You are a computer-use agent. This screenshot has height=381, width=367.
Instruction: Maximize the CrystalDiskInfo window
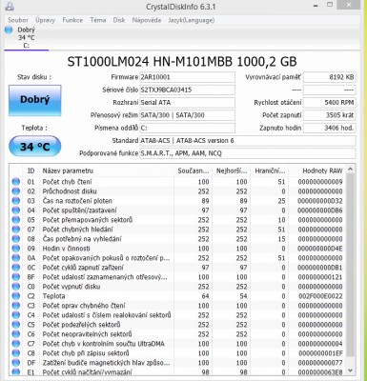[330, 5]
